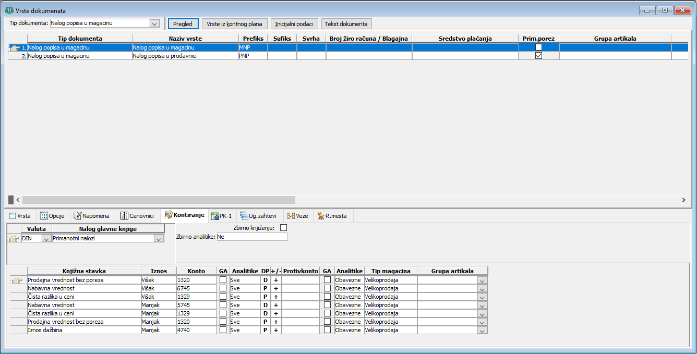This screenshot has height=354, width=697.
Task: Click the Ug.zahtevi tab icon
Action: pyautogui.click(x=244, y=216)
